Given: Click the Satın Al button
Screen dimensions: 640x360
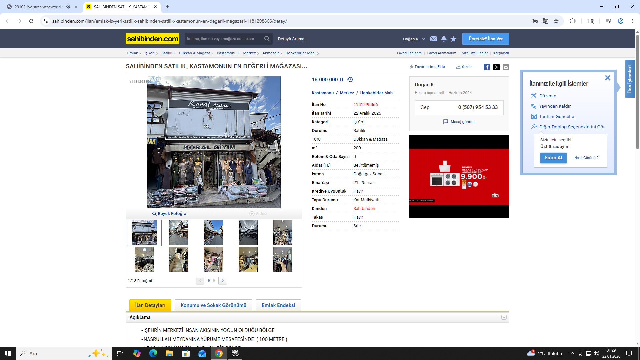Looking at the screenshot, I should tap(553, 158).
